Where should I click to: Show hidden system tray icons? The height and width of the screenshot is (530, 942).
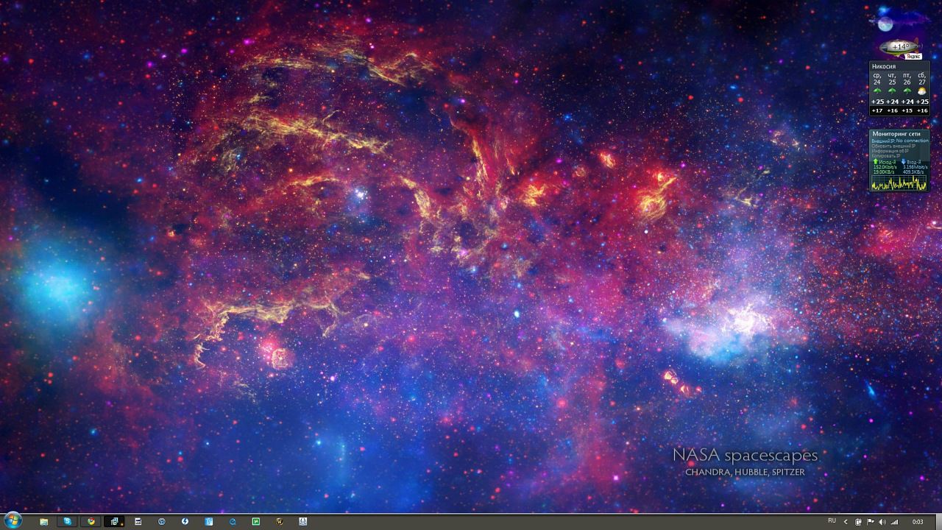846,522
